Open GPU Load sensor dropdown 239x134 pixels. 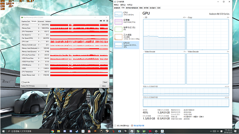39,41
